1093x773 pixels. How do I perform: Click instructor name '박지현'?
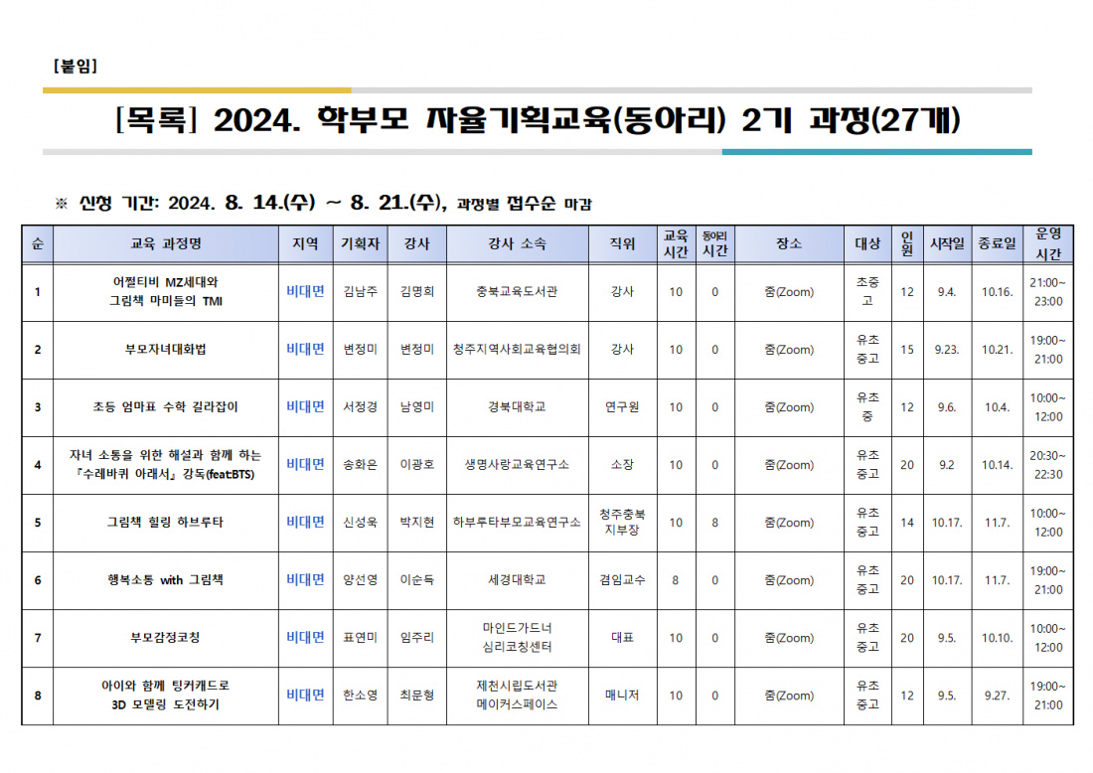[417, 522]
